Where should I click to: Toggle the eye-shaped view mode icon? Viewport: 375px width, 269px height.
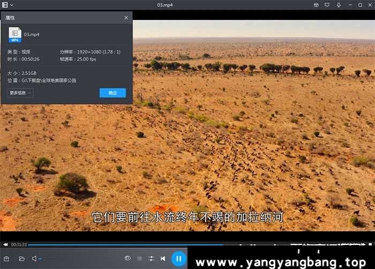click(127, 258)
